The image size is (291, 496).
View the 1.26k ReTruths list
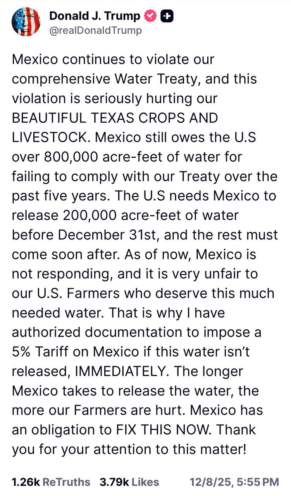(51, 482)
